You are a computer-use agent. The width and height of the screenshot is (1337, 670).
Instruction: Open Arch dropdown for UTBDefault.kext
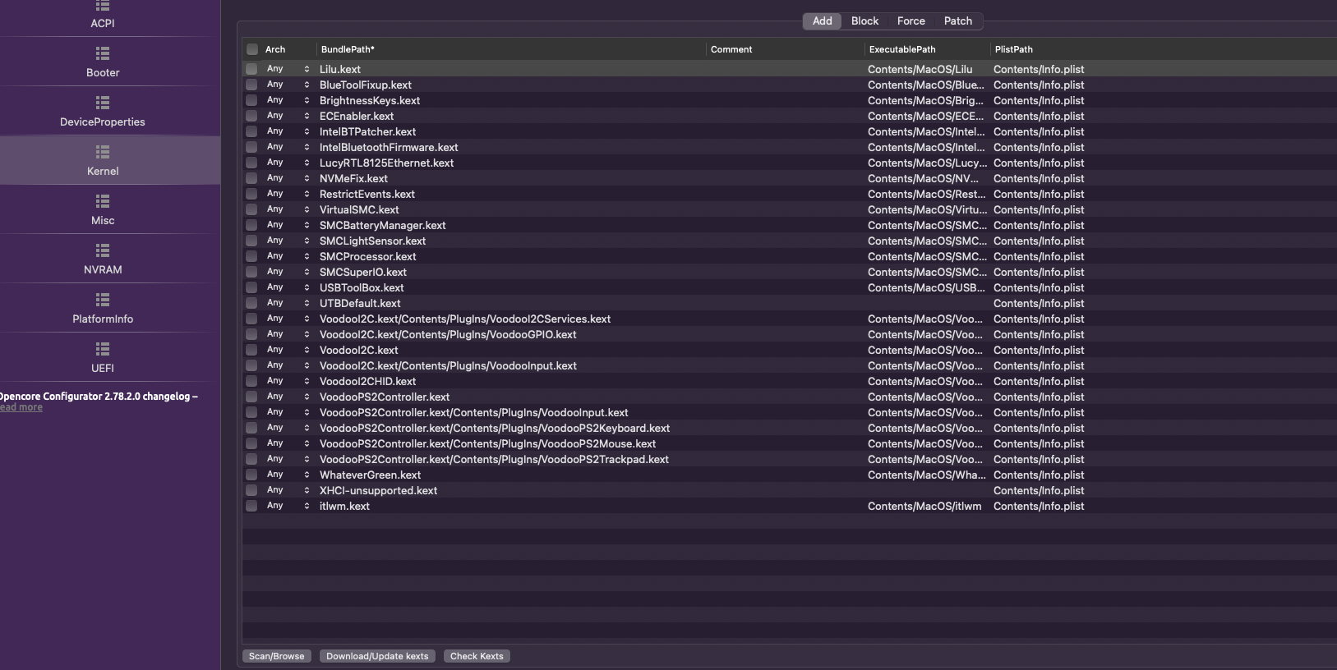(288, 303)
